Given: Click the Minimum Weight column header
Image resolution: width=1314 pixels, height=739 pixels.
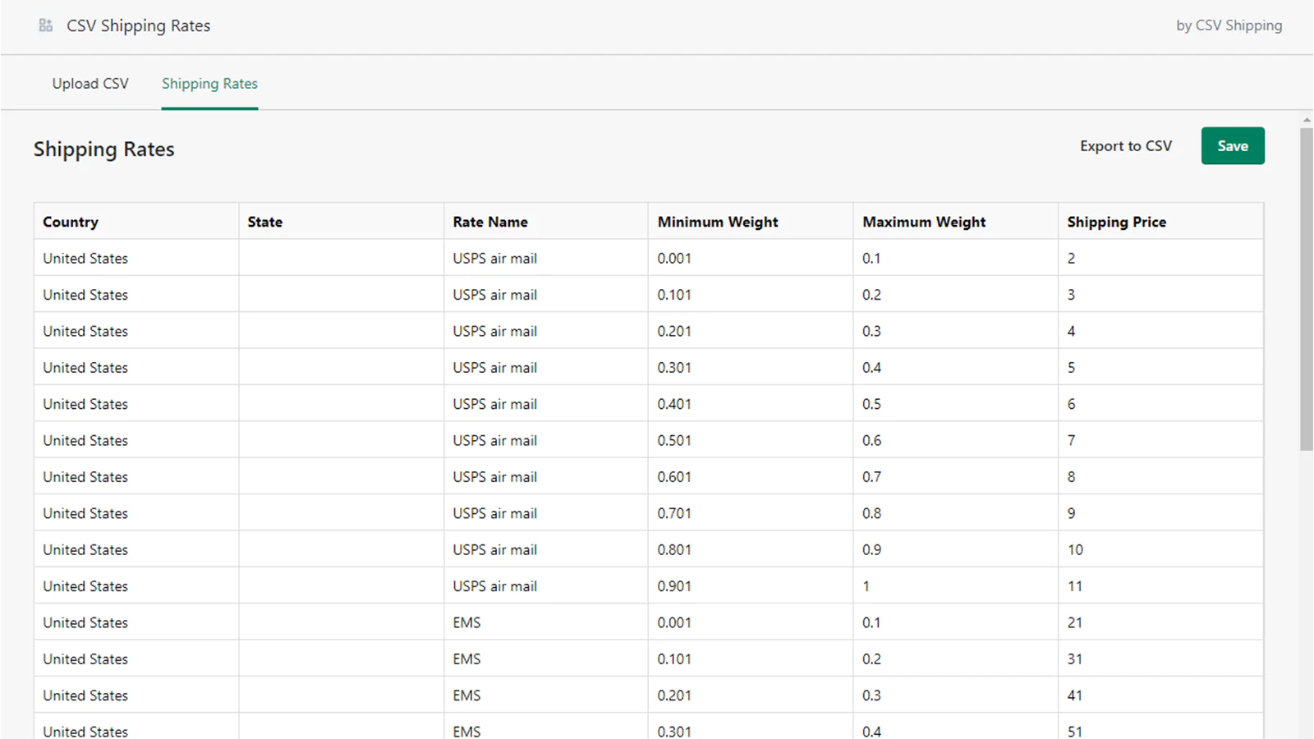Looking at the screenshot, I should click(718, 222).
